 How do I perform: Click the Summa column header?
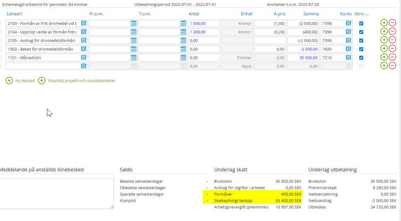[311, 14]
